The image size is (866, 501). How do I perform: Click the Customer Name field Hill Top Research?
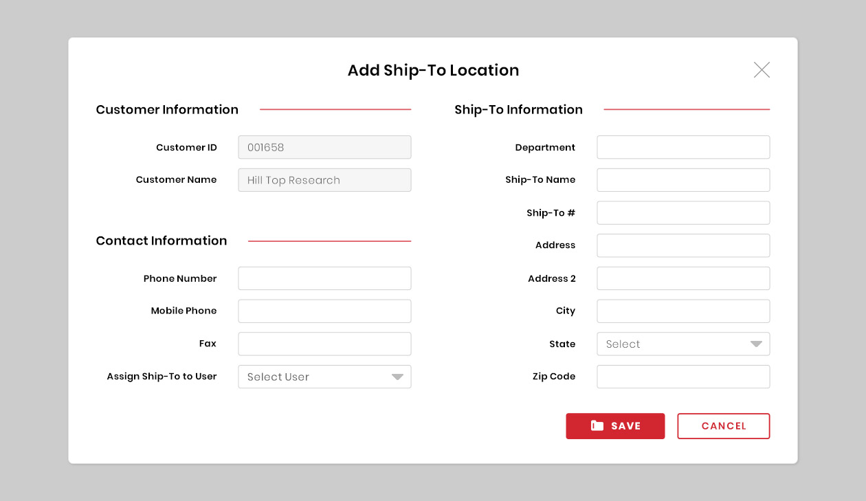[324, 180]
